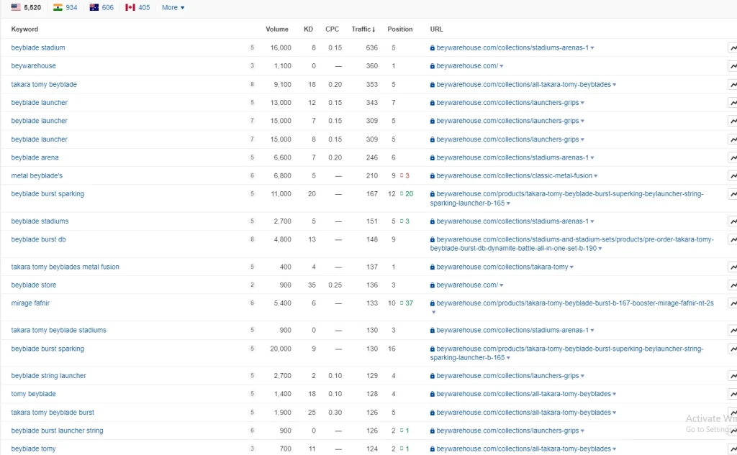Click SERP features badge in 'beyblade tomy' row
737x455 pixels.
click(x=252, y=449)
